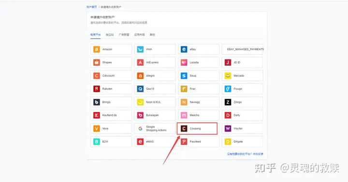The height and width of the screenshot is (182, 348).
Task: Click the Rakuten red R icon
Action: pyautogui.click(x=96, y=89)
